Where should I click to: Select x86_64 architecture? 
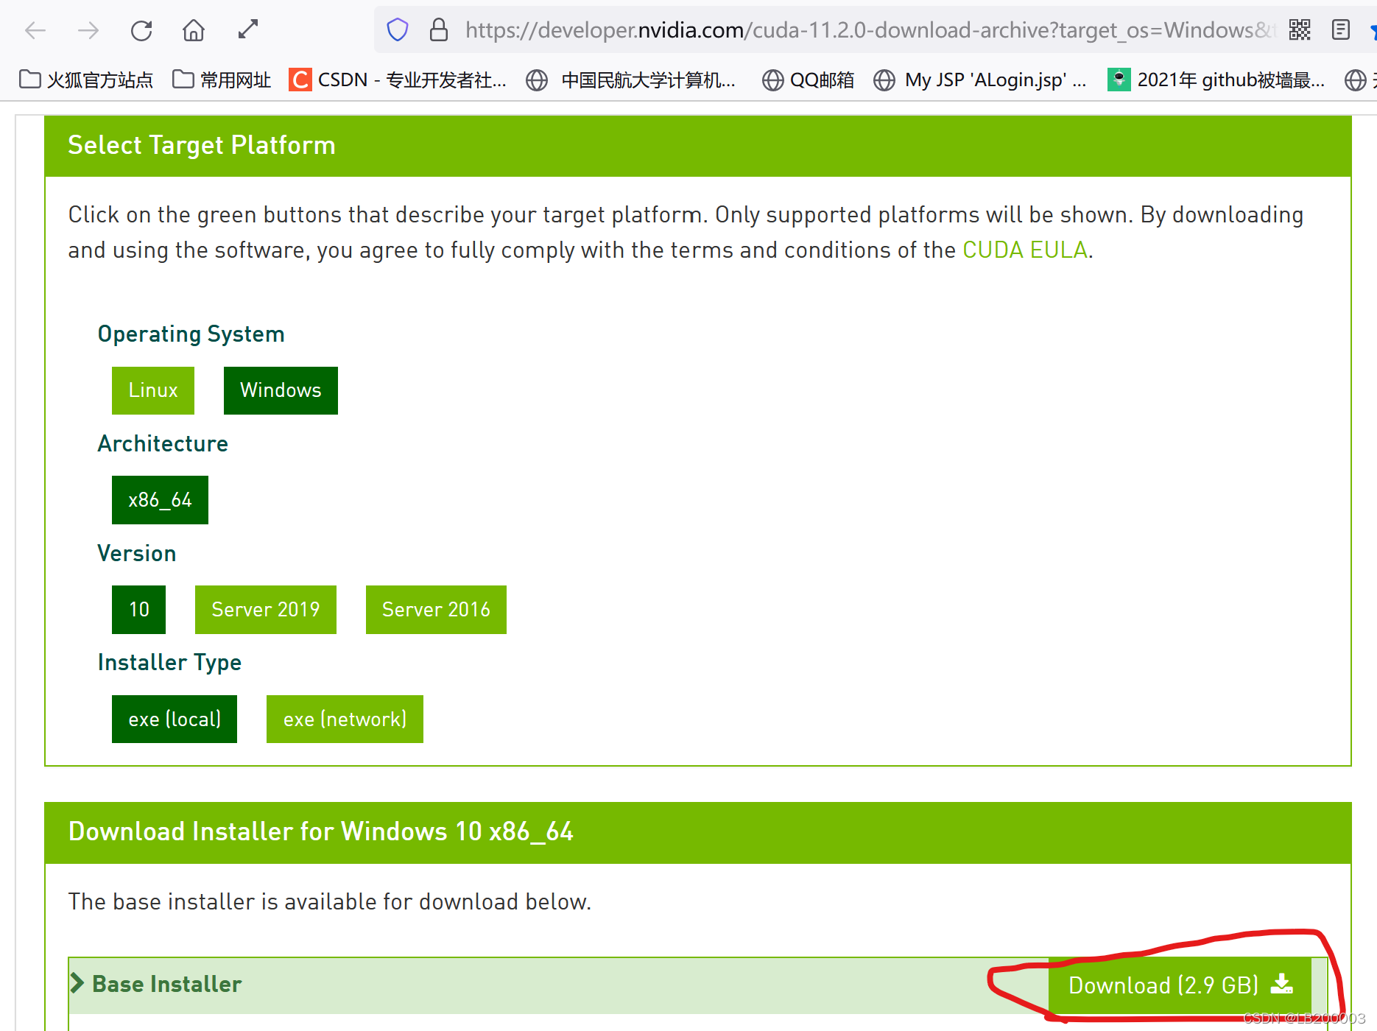(160, 500)
